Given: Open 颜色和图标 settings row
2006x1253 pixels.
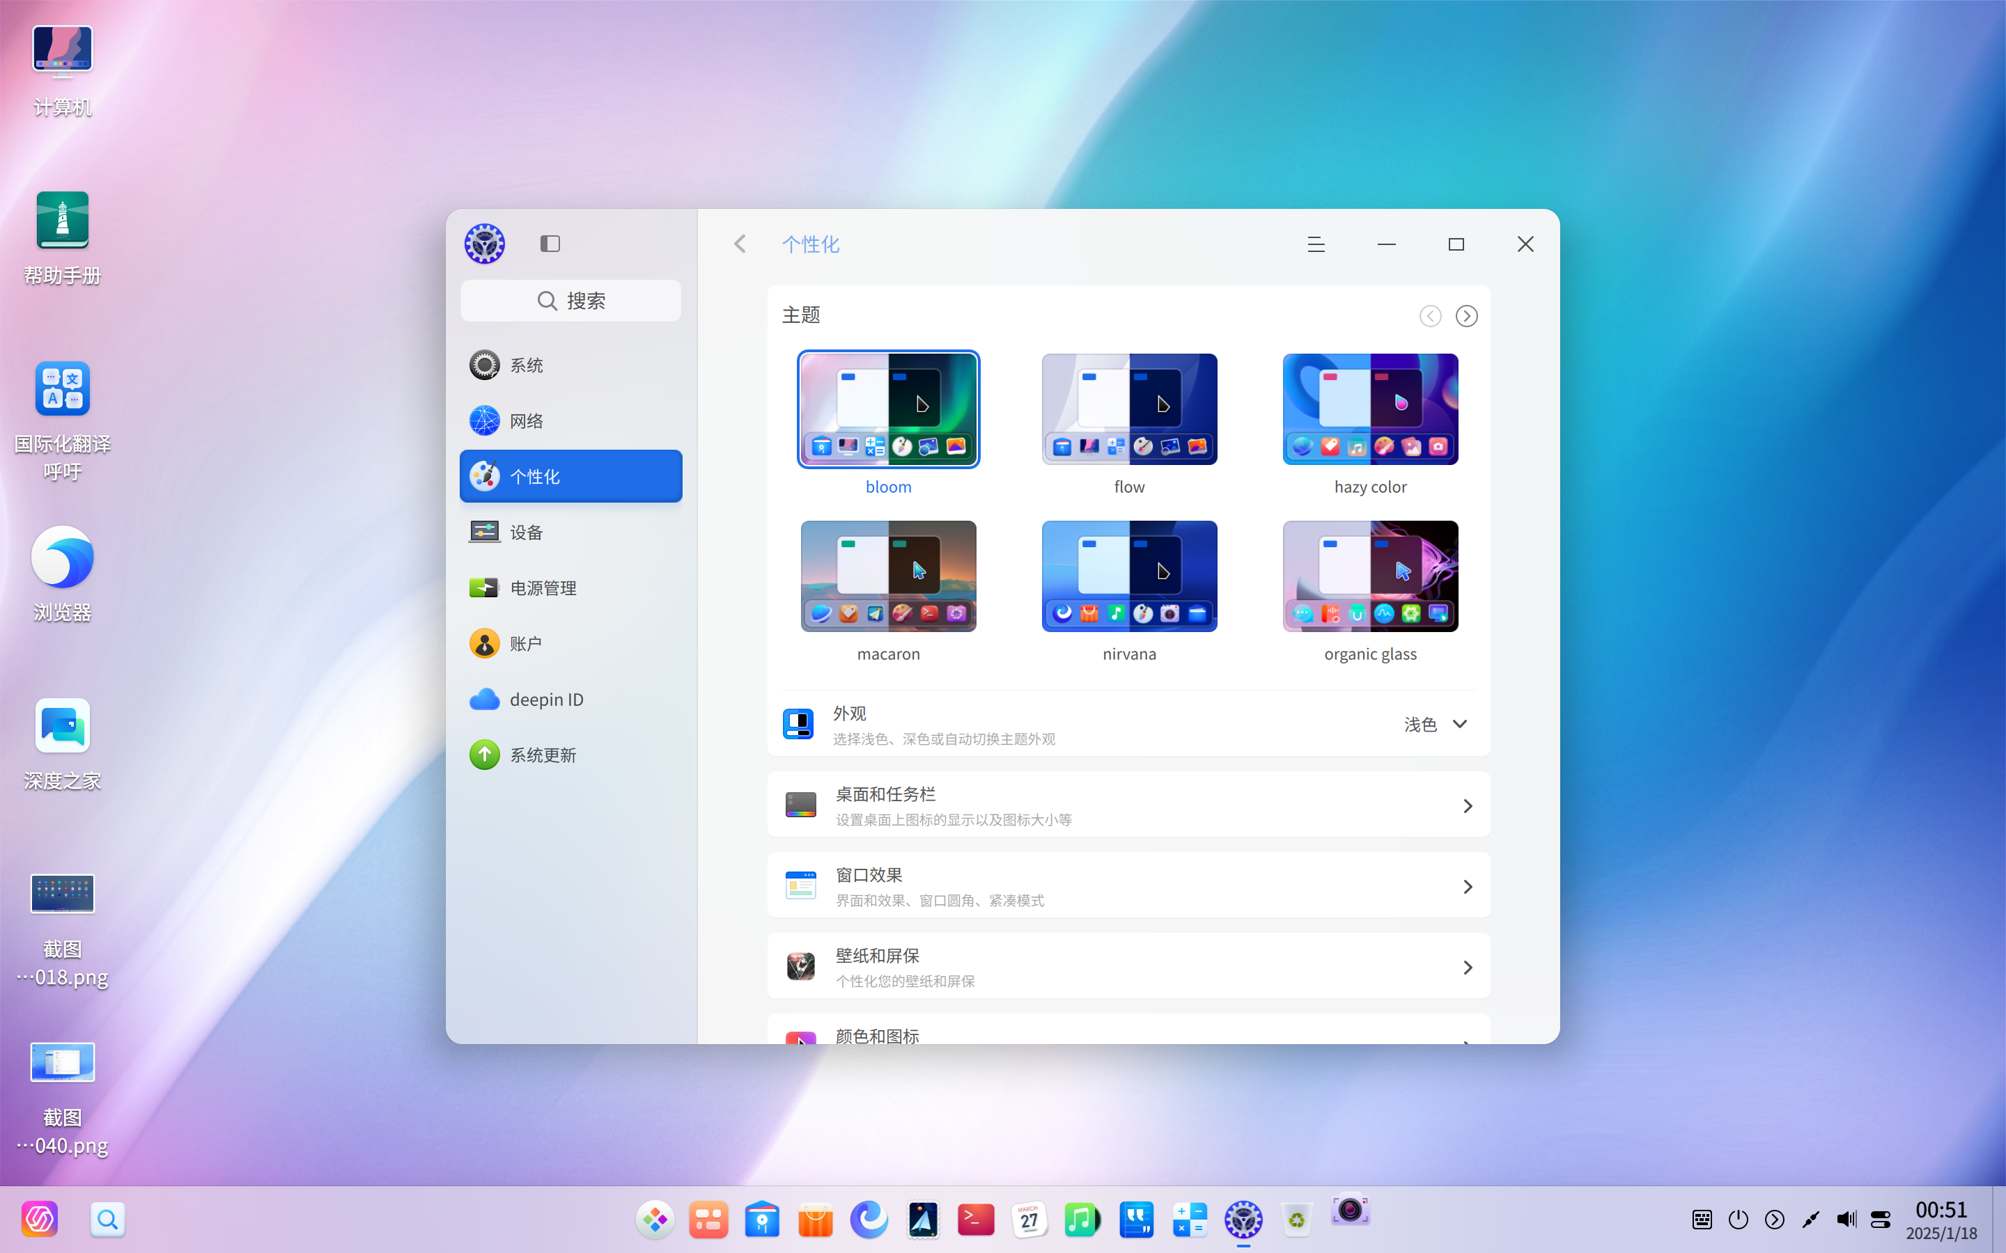Looking at the screenshot, I should coord(1128,1030).
